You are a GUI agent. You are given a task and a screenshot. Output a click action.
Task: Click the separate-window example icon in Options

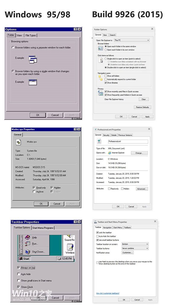pos(33,59)
